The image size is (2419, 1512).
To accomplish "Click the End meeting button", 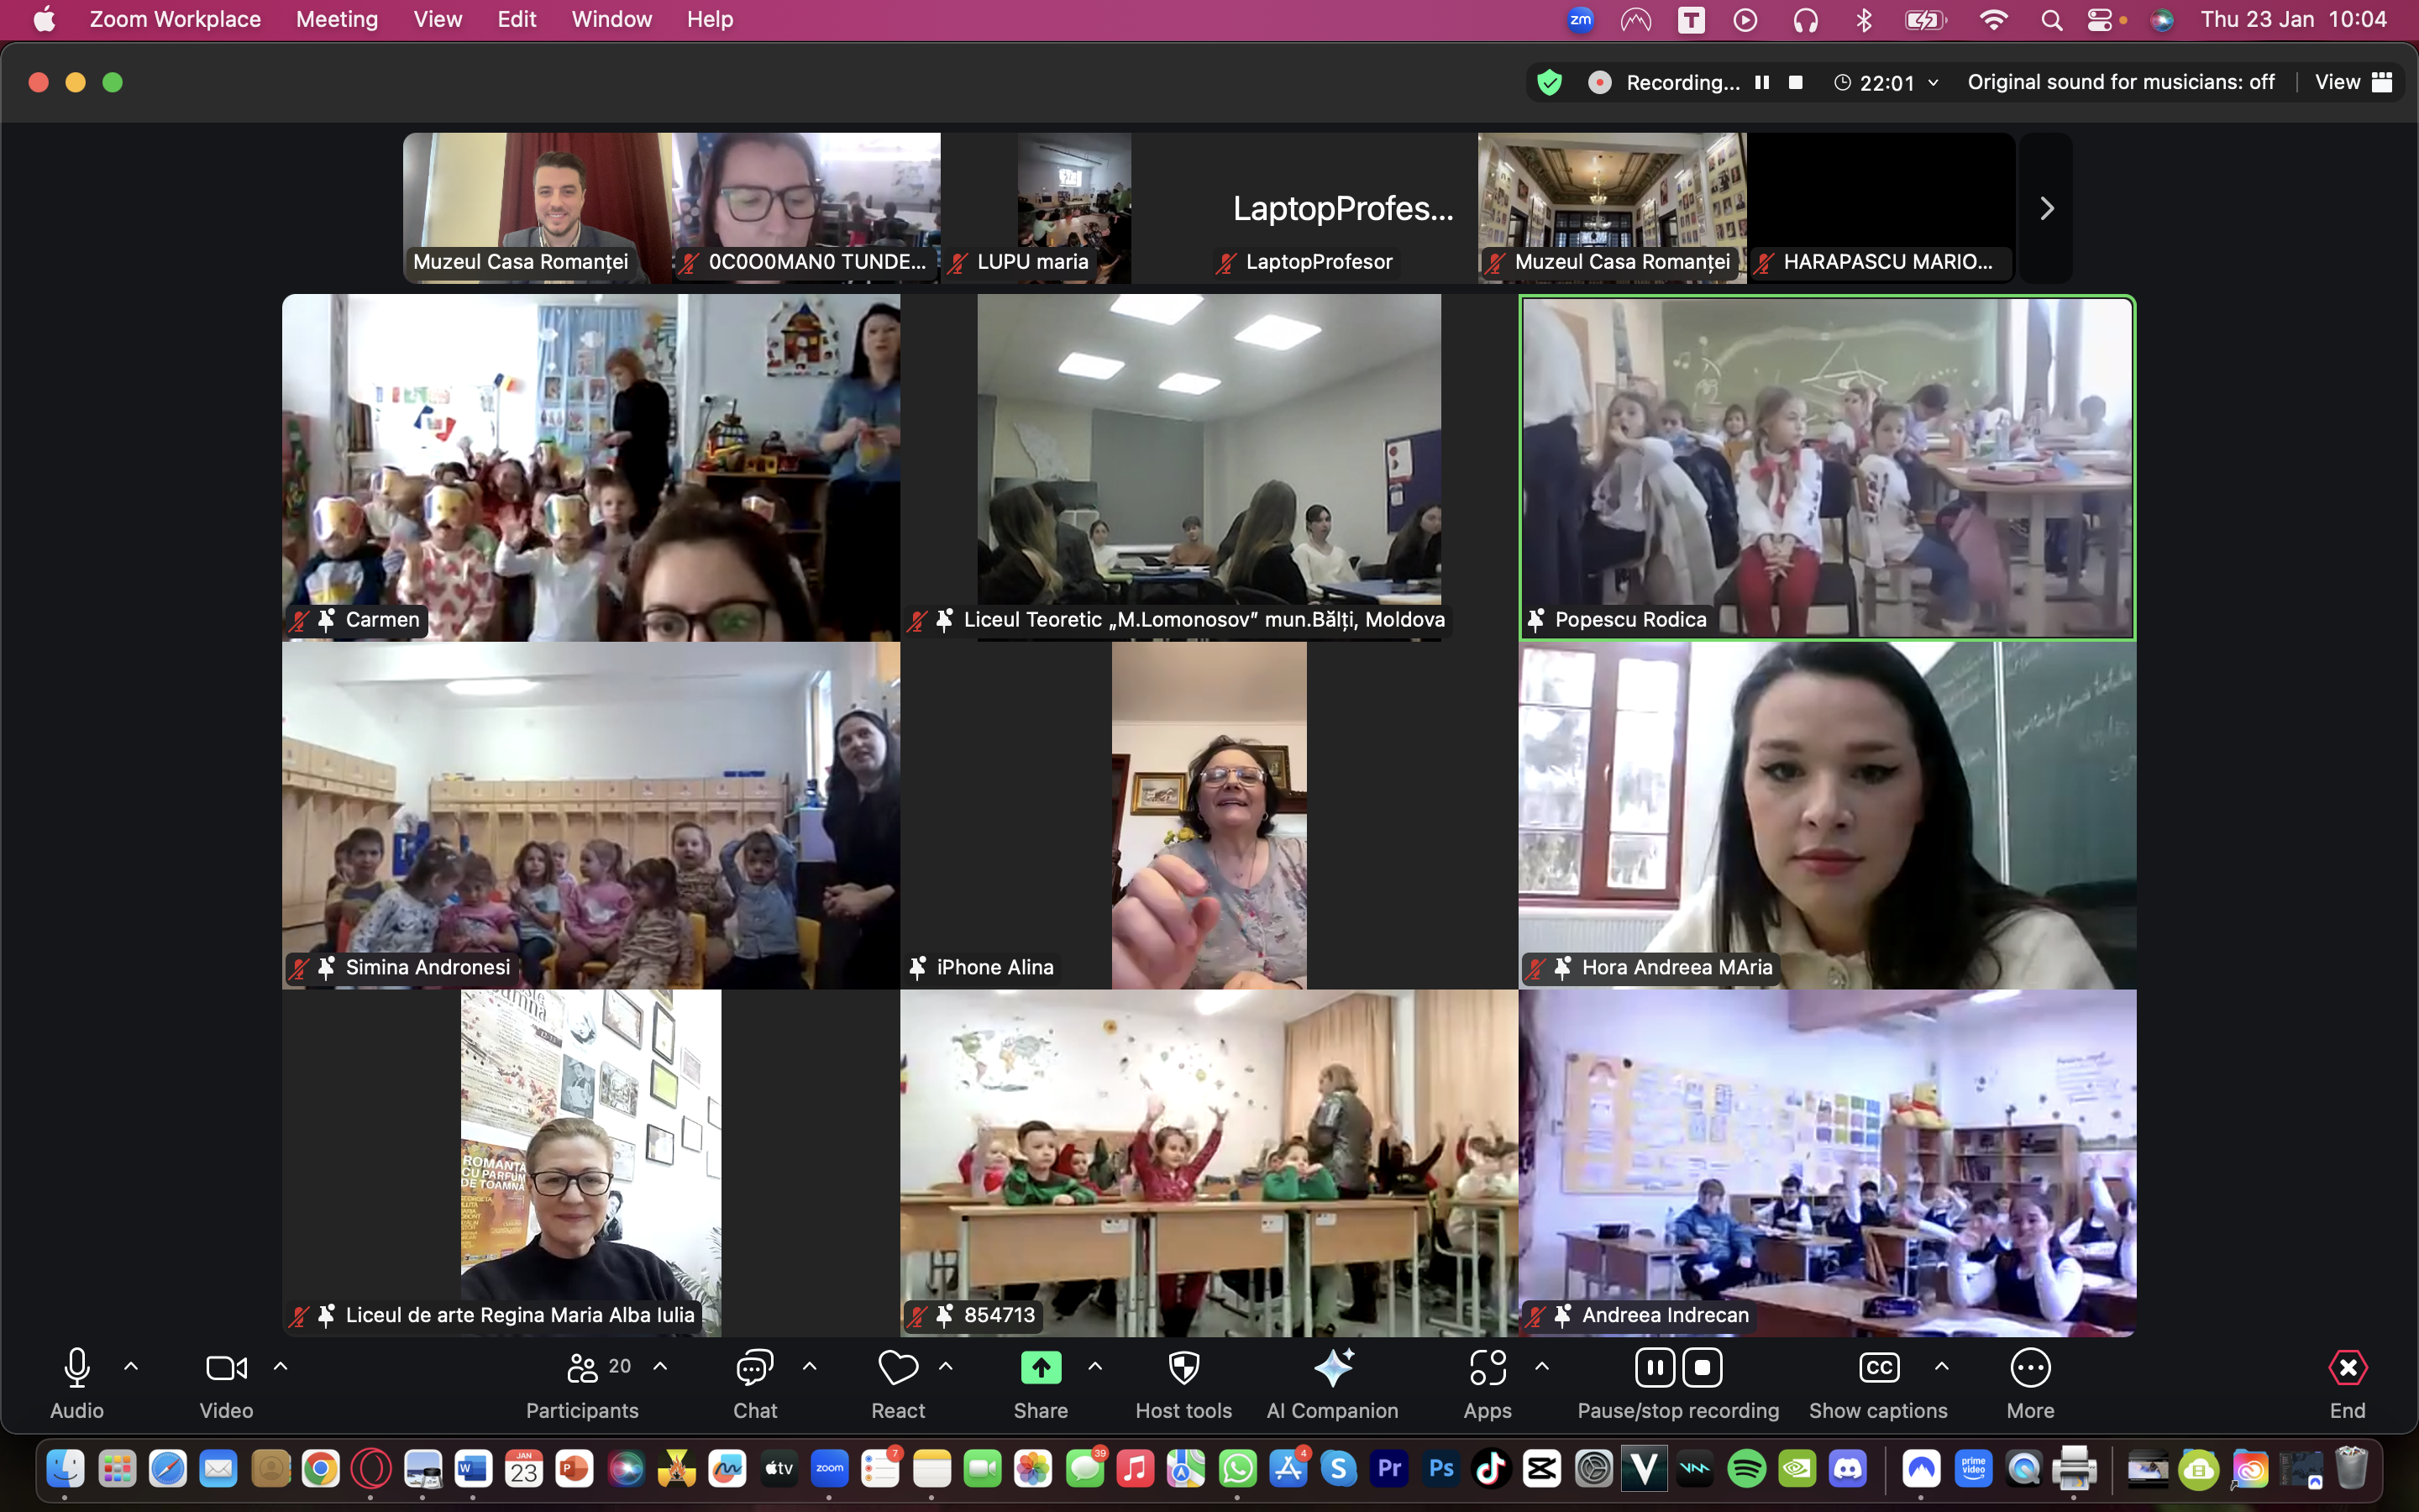I will 2347,1368.
